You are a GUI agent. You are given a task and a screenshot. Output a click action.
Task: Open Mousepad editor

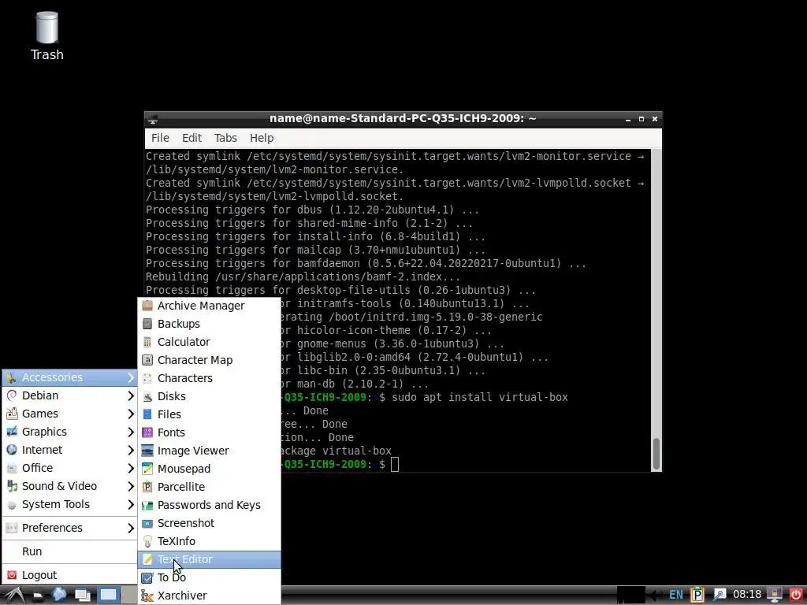point(209,469)
